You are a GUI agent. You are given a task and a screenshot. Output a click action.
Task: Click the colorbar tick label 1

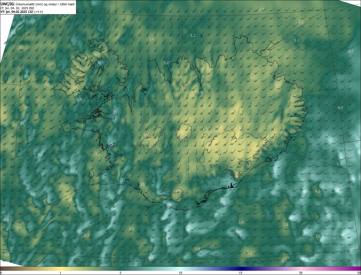pyautogui.click(x=60, y=273)
